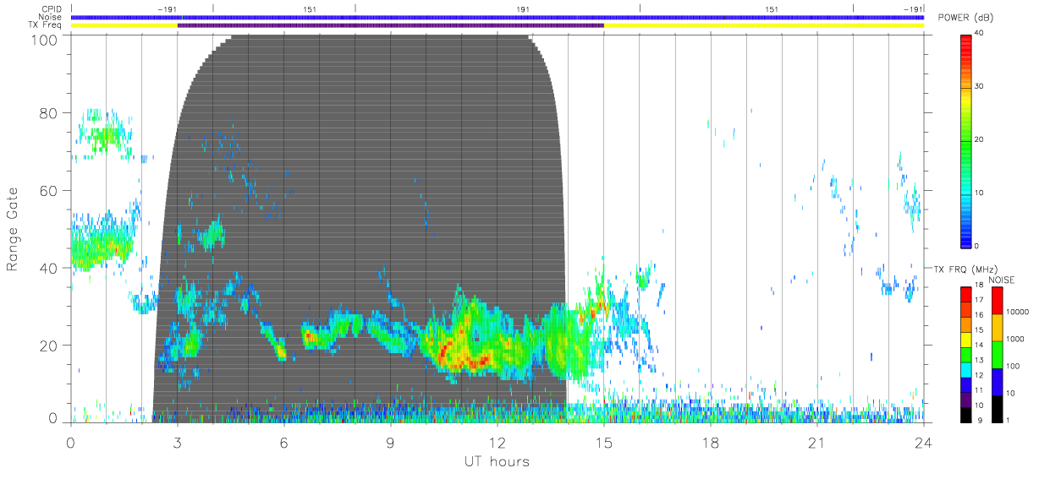Click the CPID value 191 in middle
The width and height of the screenshot is (1039, 479).
524,9
